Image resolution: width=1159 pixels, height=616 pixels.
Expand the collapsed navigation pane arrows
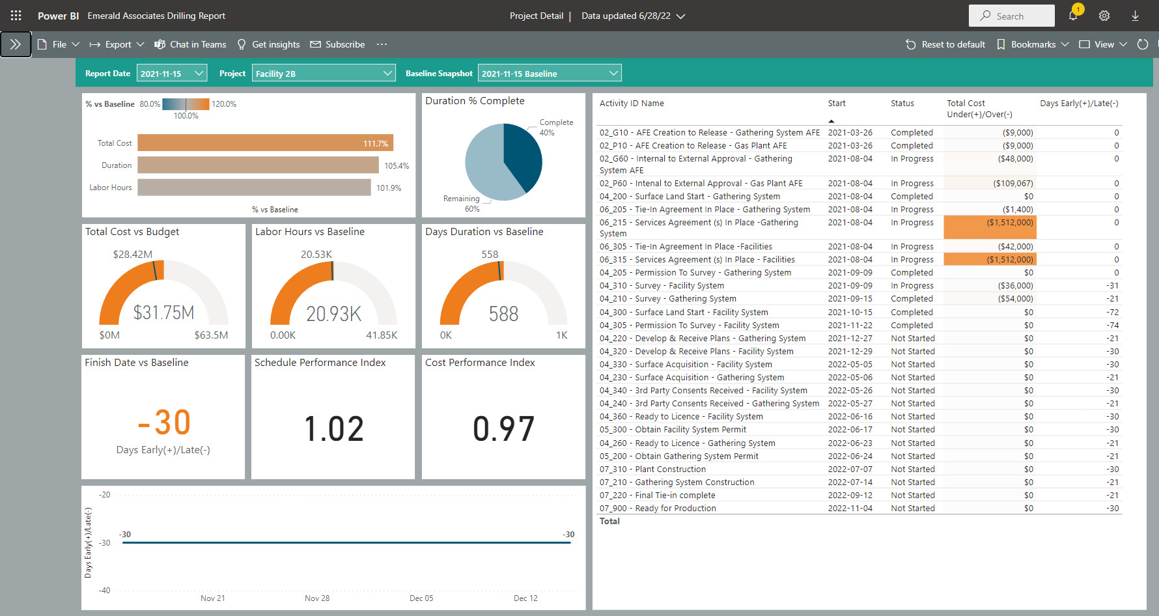(x=16, y=44)
